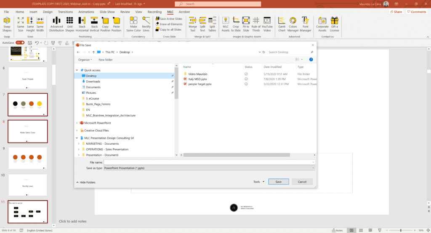This screenshot has height=233, width=431.
Task: Click the Gift a License icon
Action: [334, 24]
